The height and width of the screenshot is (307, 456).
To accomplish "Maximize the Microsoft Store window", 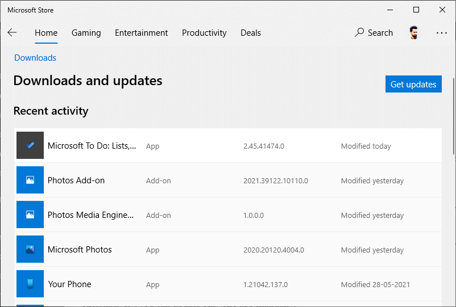I will [x=416, y=10].
